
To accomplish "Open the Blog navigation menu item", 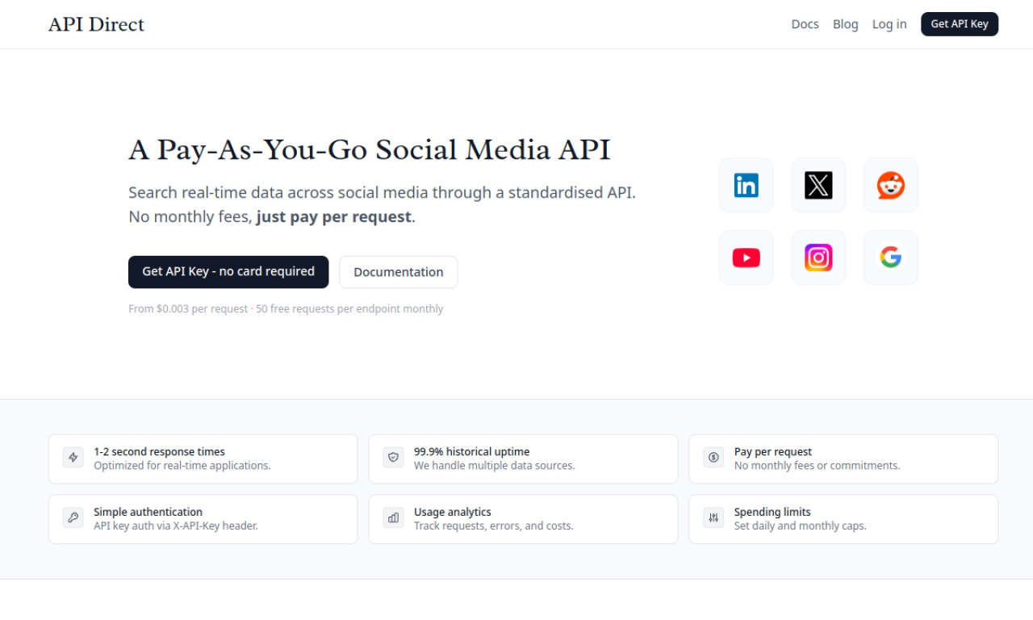I will (x=845, y=23).
